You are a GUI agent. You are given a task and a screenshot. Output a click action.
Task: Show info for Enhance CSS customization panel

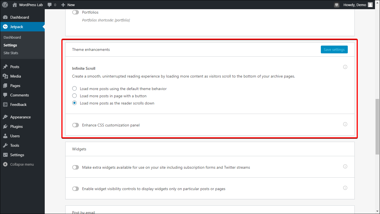coord(345,124)
